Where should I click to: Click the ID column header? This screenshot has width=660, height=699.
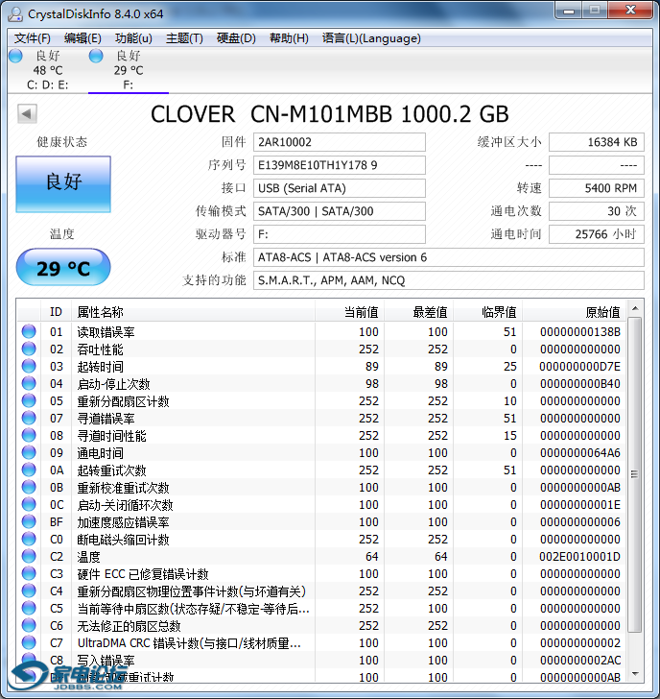pyautogui.click(x=56, y=312)
